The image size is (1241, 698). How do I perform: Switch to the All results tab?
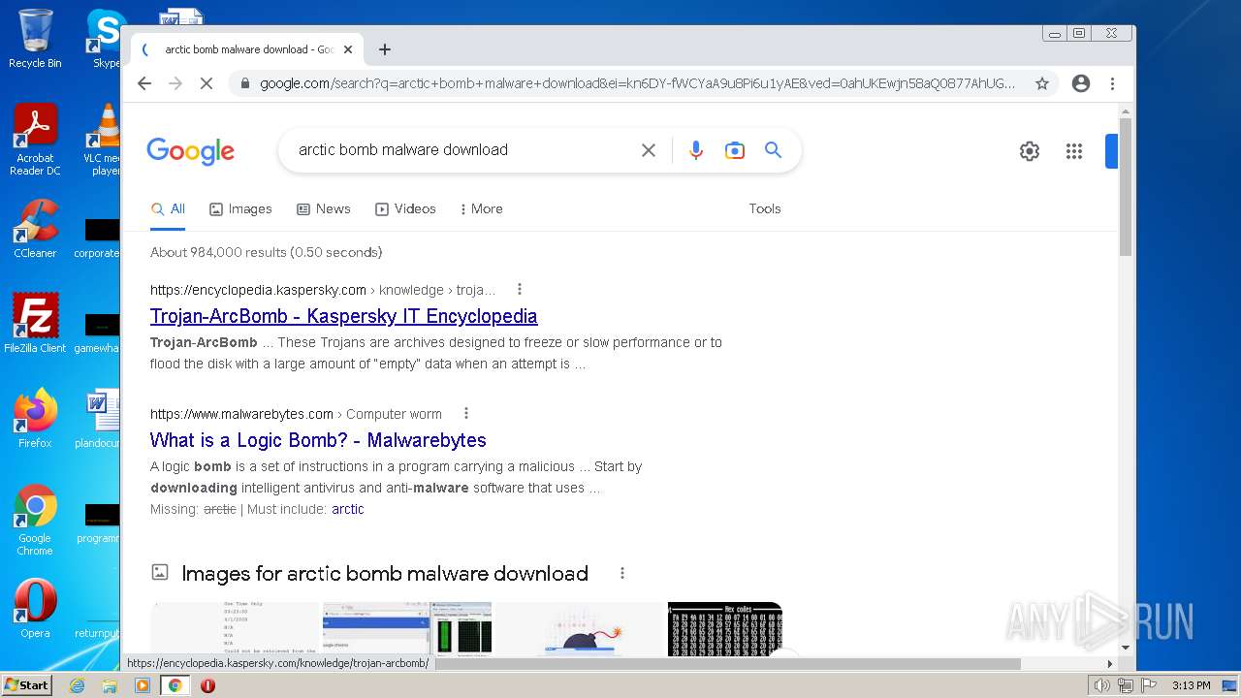pos(168,208)
